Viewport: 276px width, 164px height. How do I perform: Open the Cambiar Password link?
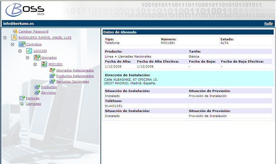33,32
